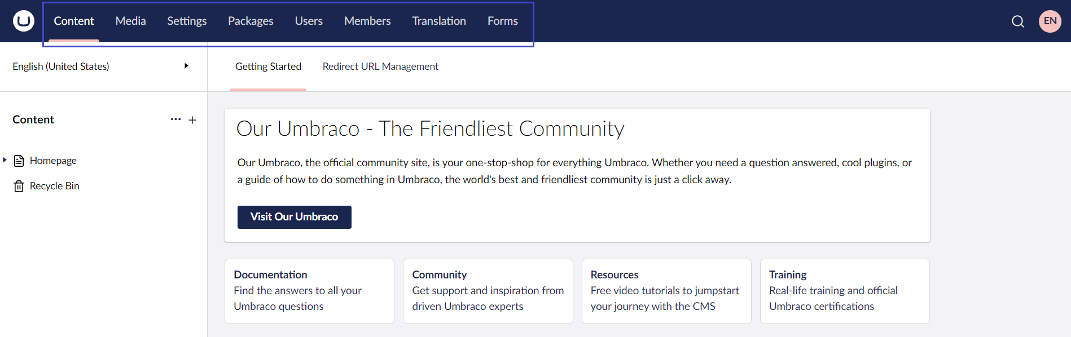Screen dimensions: 1071x337
Task: Navigate to the Members section
Action: pyautogui.click(x=367, y=21)
